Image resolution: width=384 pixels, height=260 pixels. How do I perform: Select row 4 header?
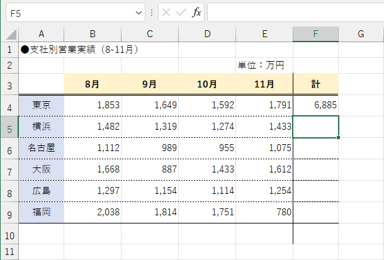[9, 106]
